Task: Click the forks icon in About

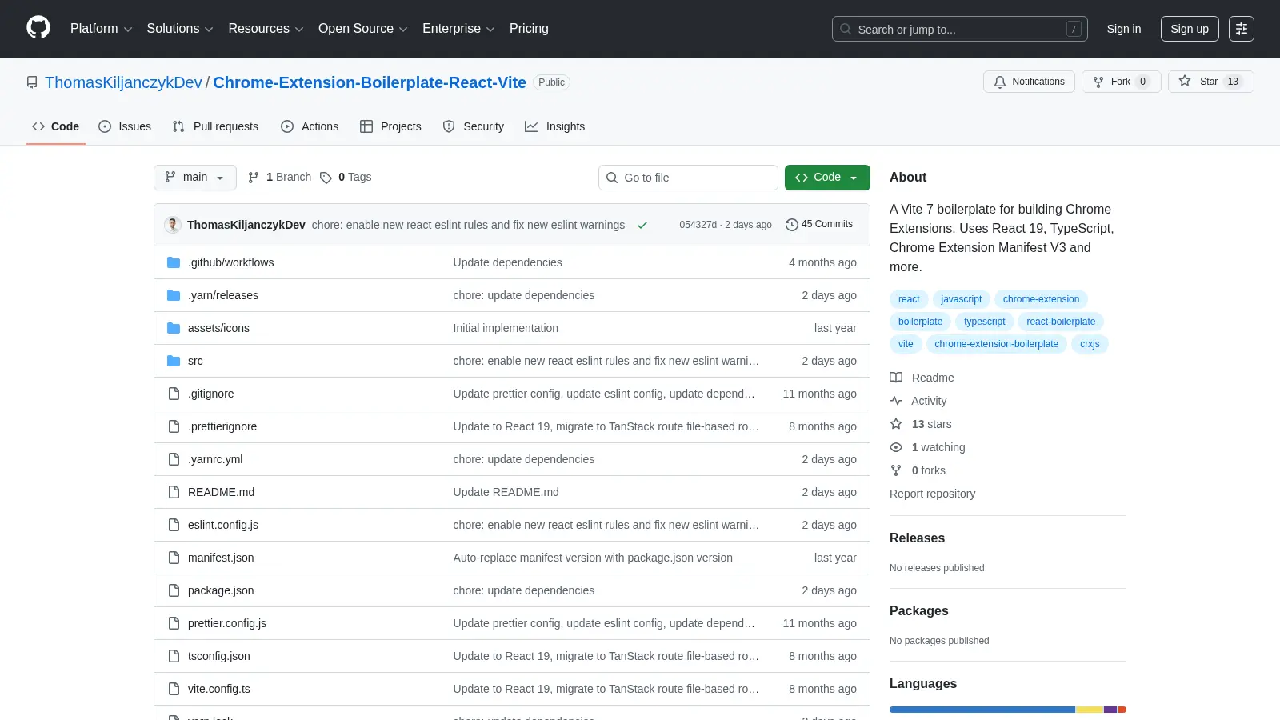Action: (896, 470)
